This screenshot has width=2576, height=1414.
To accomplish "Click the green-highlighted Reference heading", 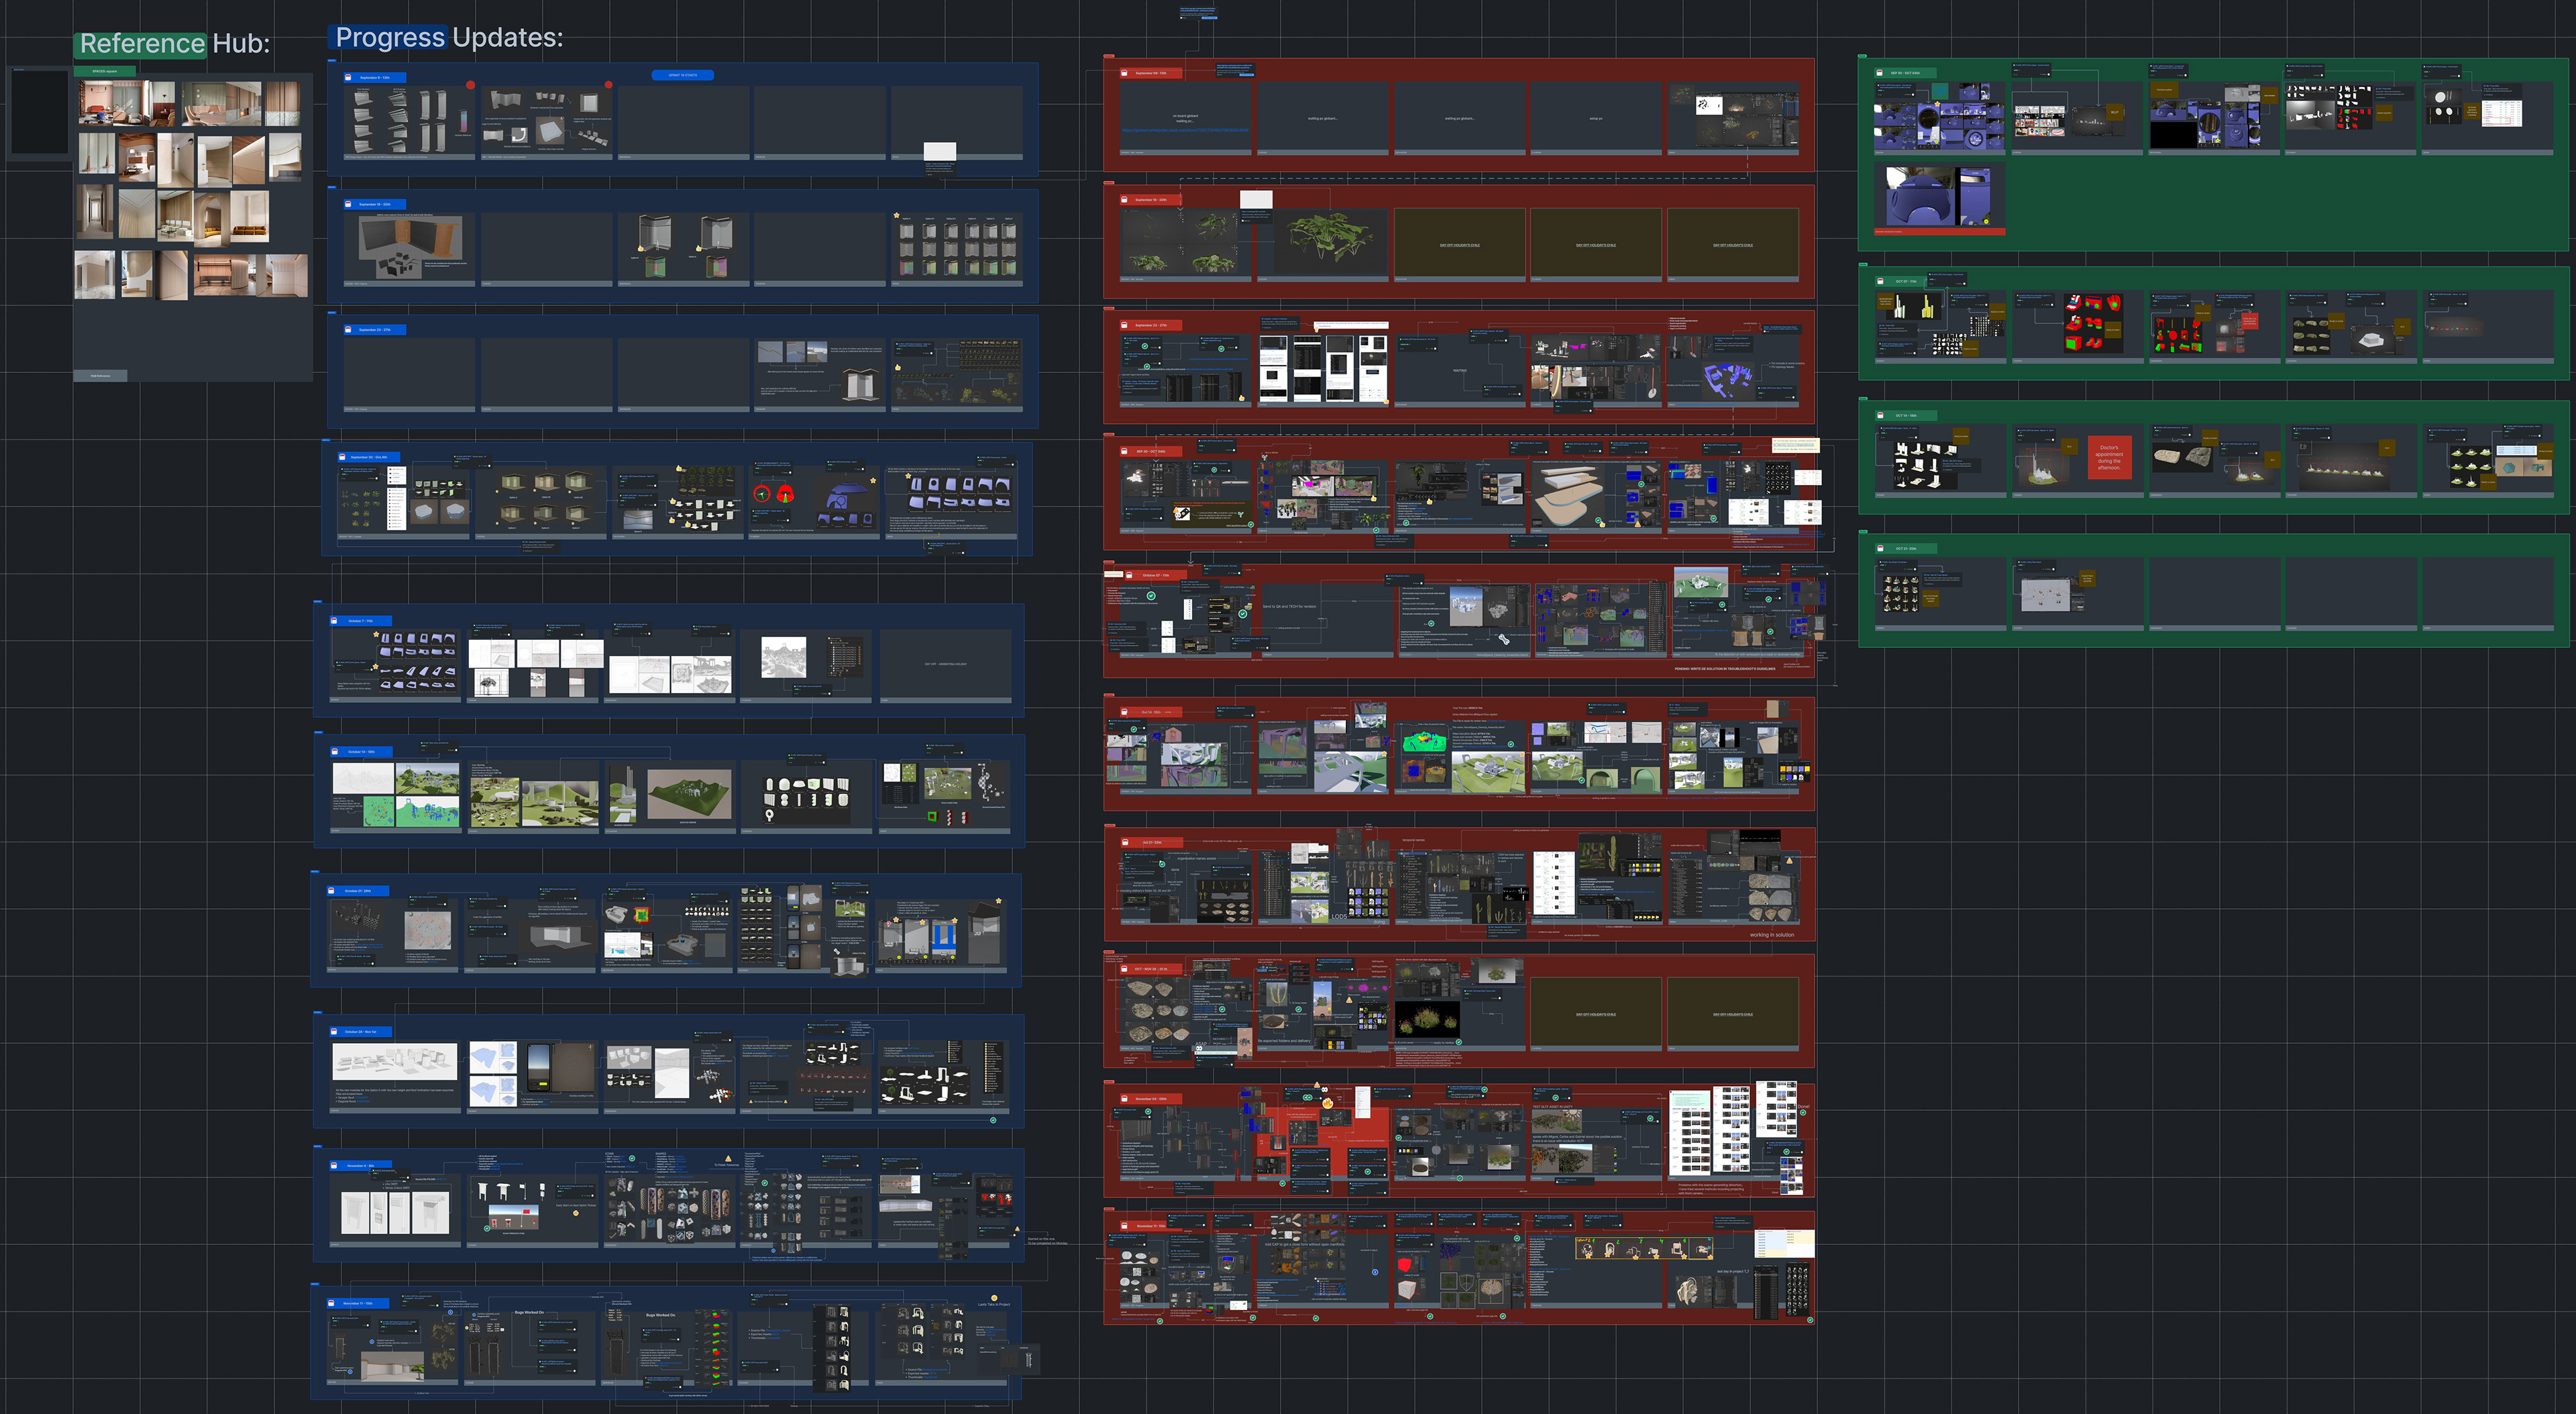I will (141, 44).
